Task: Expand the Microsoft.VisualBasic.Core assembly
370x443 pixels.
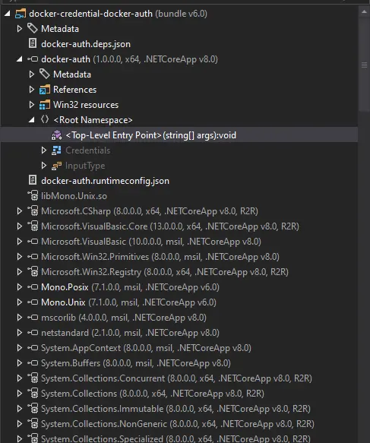Action: coord(20,226)
